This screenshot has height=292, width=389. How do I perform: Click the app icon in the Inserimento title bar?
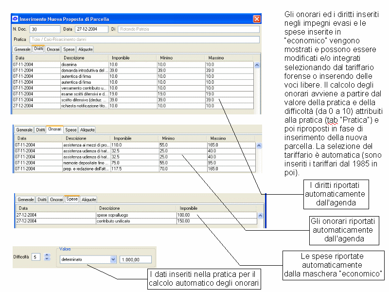15,19
